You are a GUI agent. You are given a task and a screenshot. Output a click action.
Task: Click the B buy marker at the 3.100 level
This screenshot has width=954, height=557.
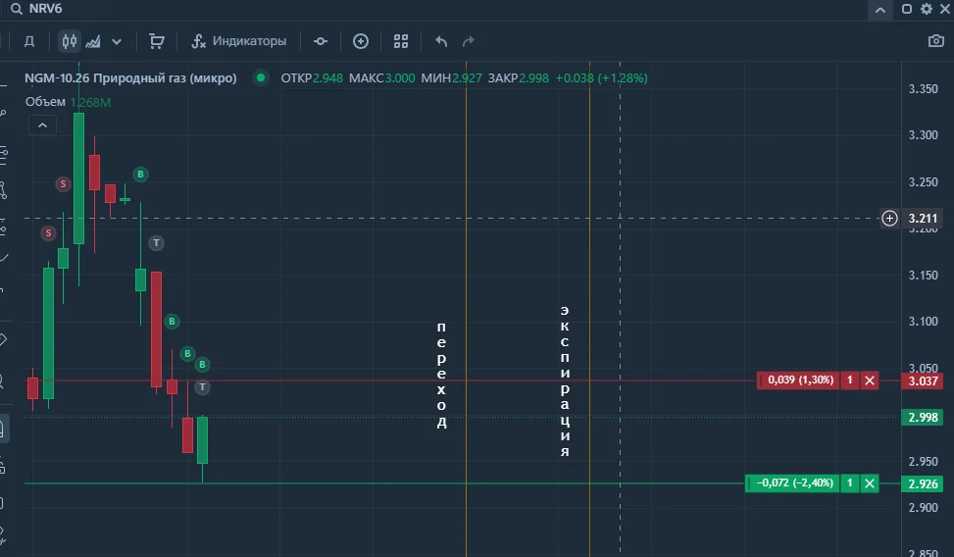tap(172, 321)
